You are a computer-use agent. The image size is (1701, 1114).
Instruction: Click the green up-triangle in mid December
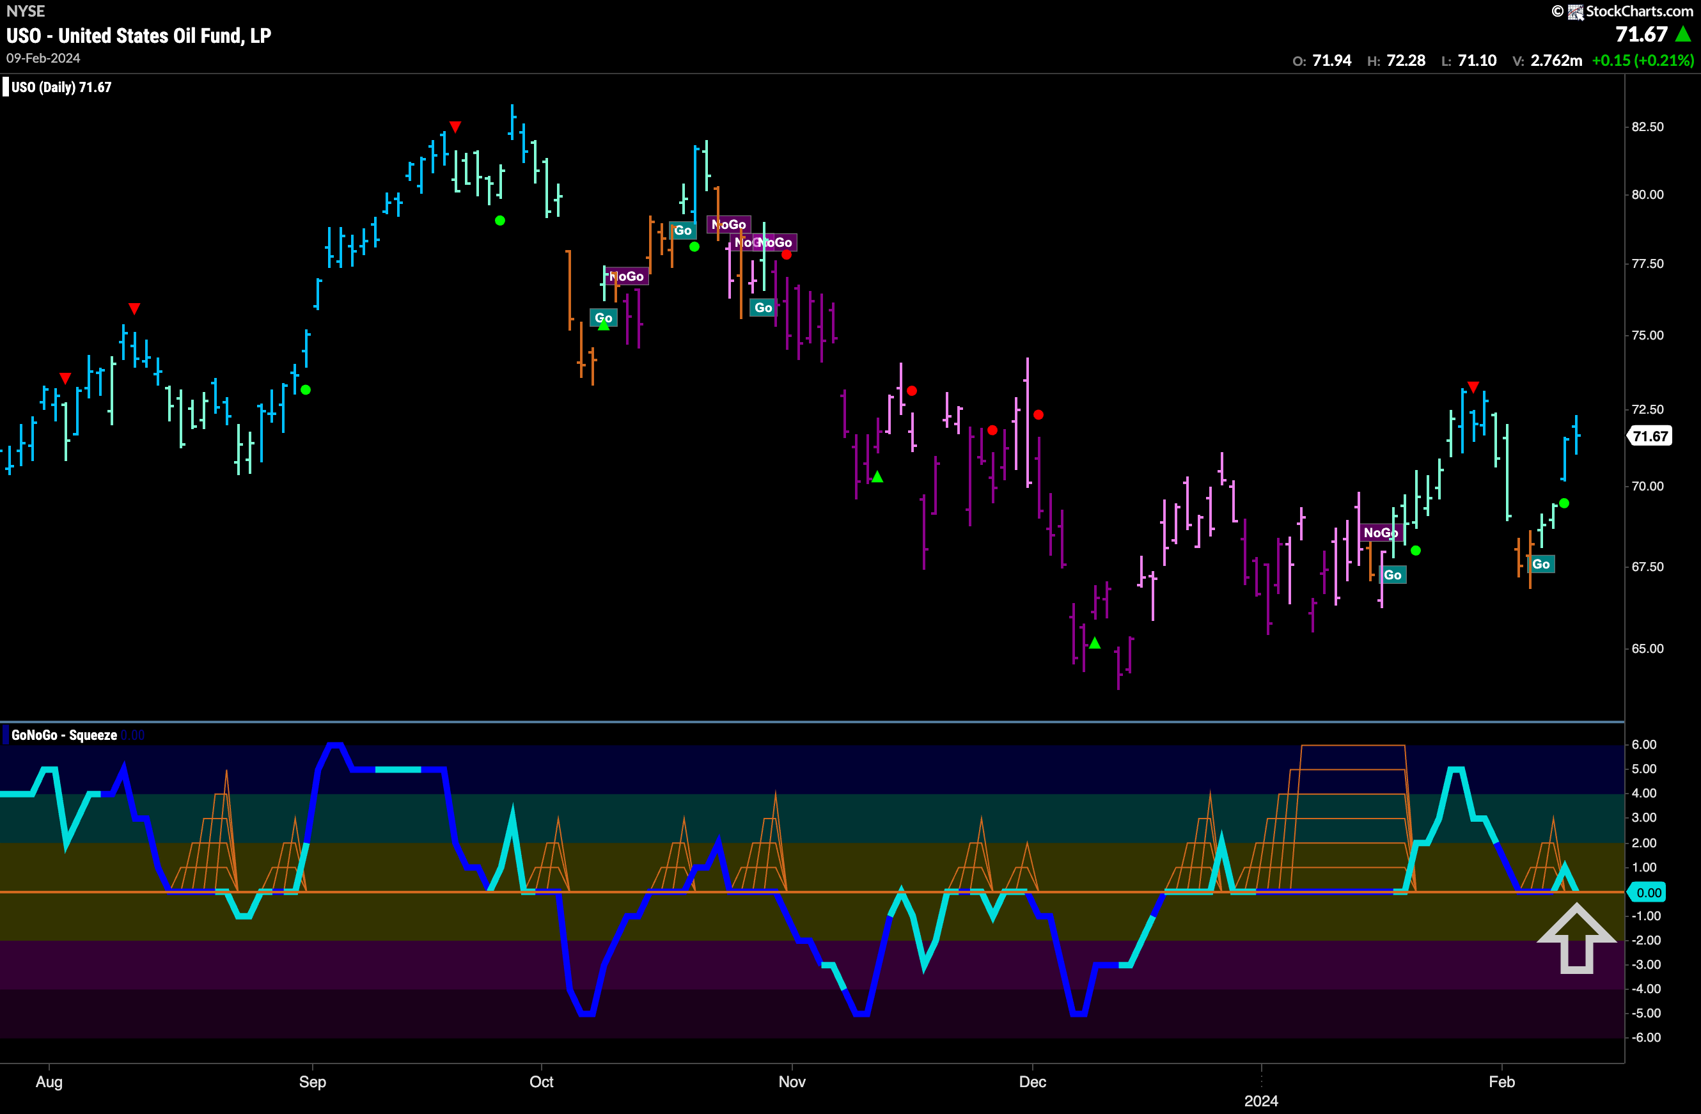click(1094, 643)
